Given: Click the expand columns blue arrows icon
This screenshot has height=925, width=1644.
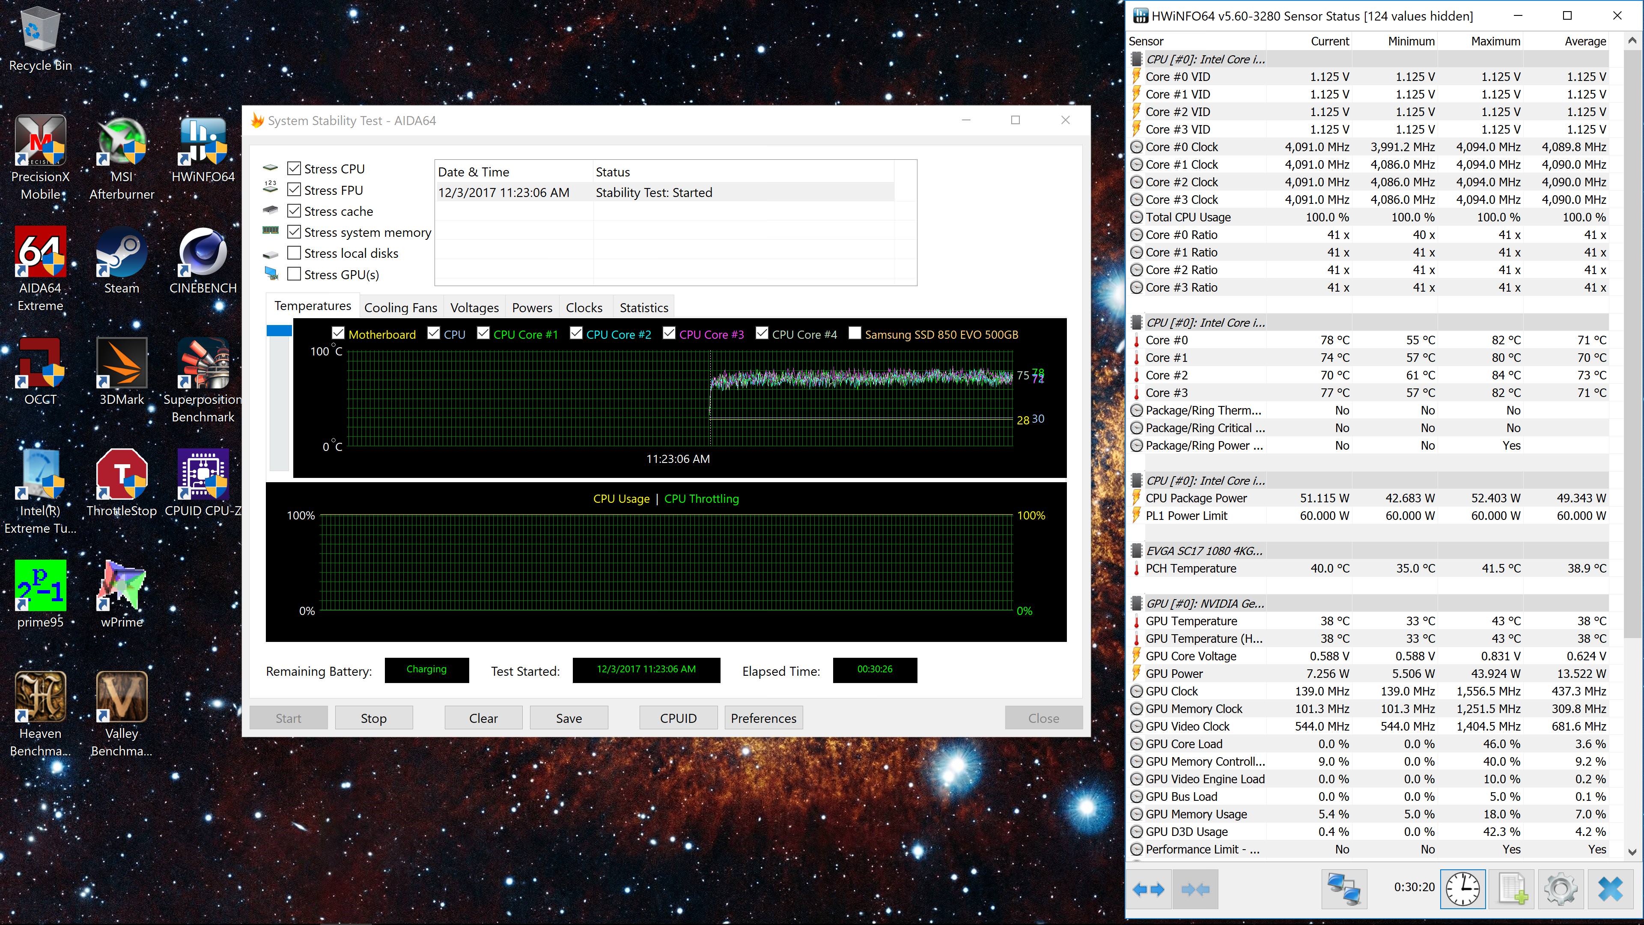Looking at the screenshot, I should [1148, 889].
